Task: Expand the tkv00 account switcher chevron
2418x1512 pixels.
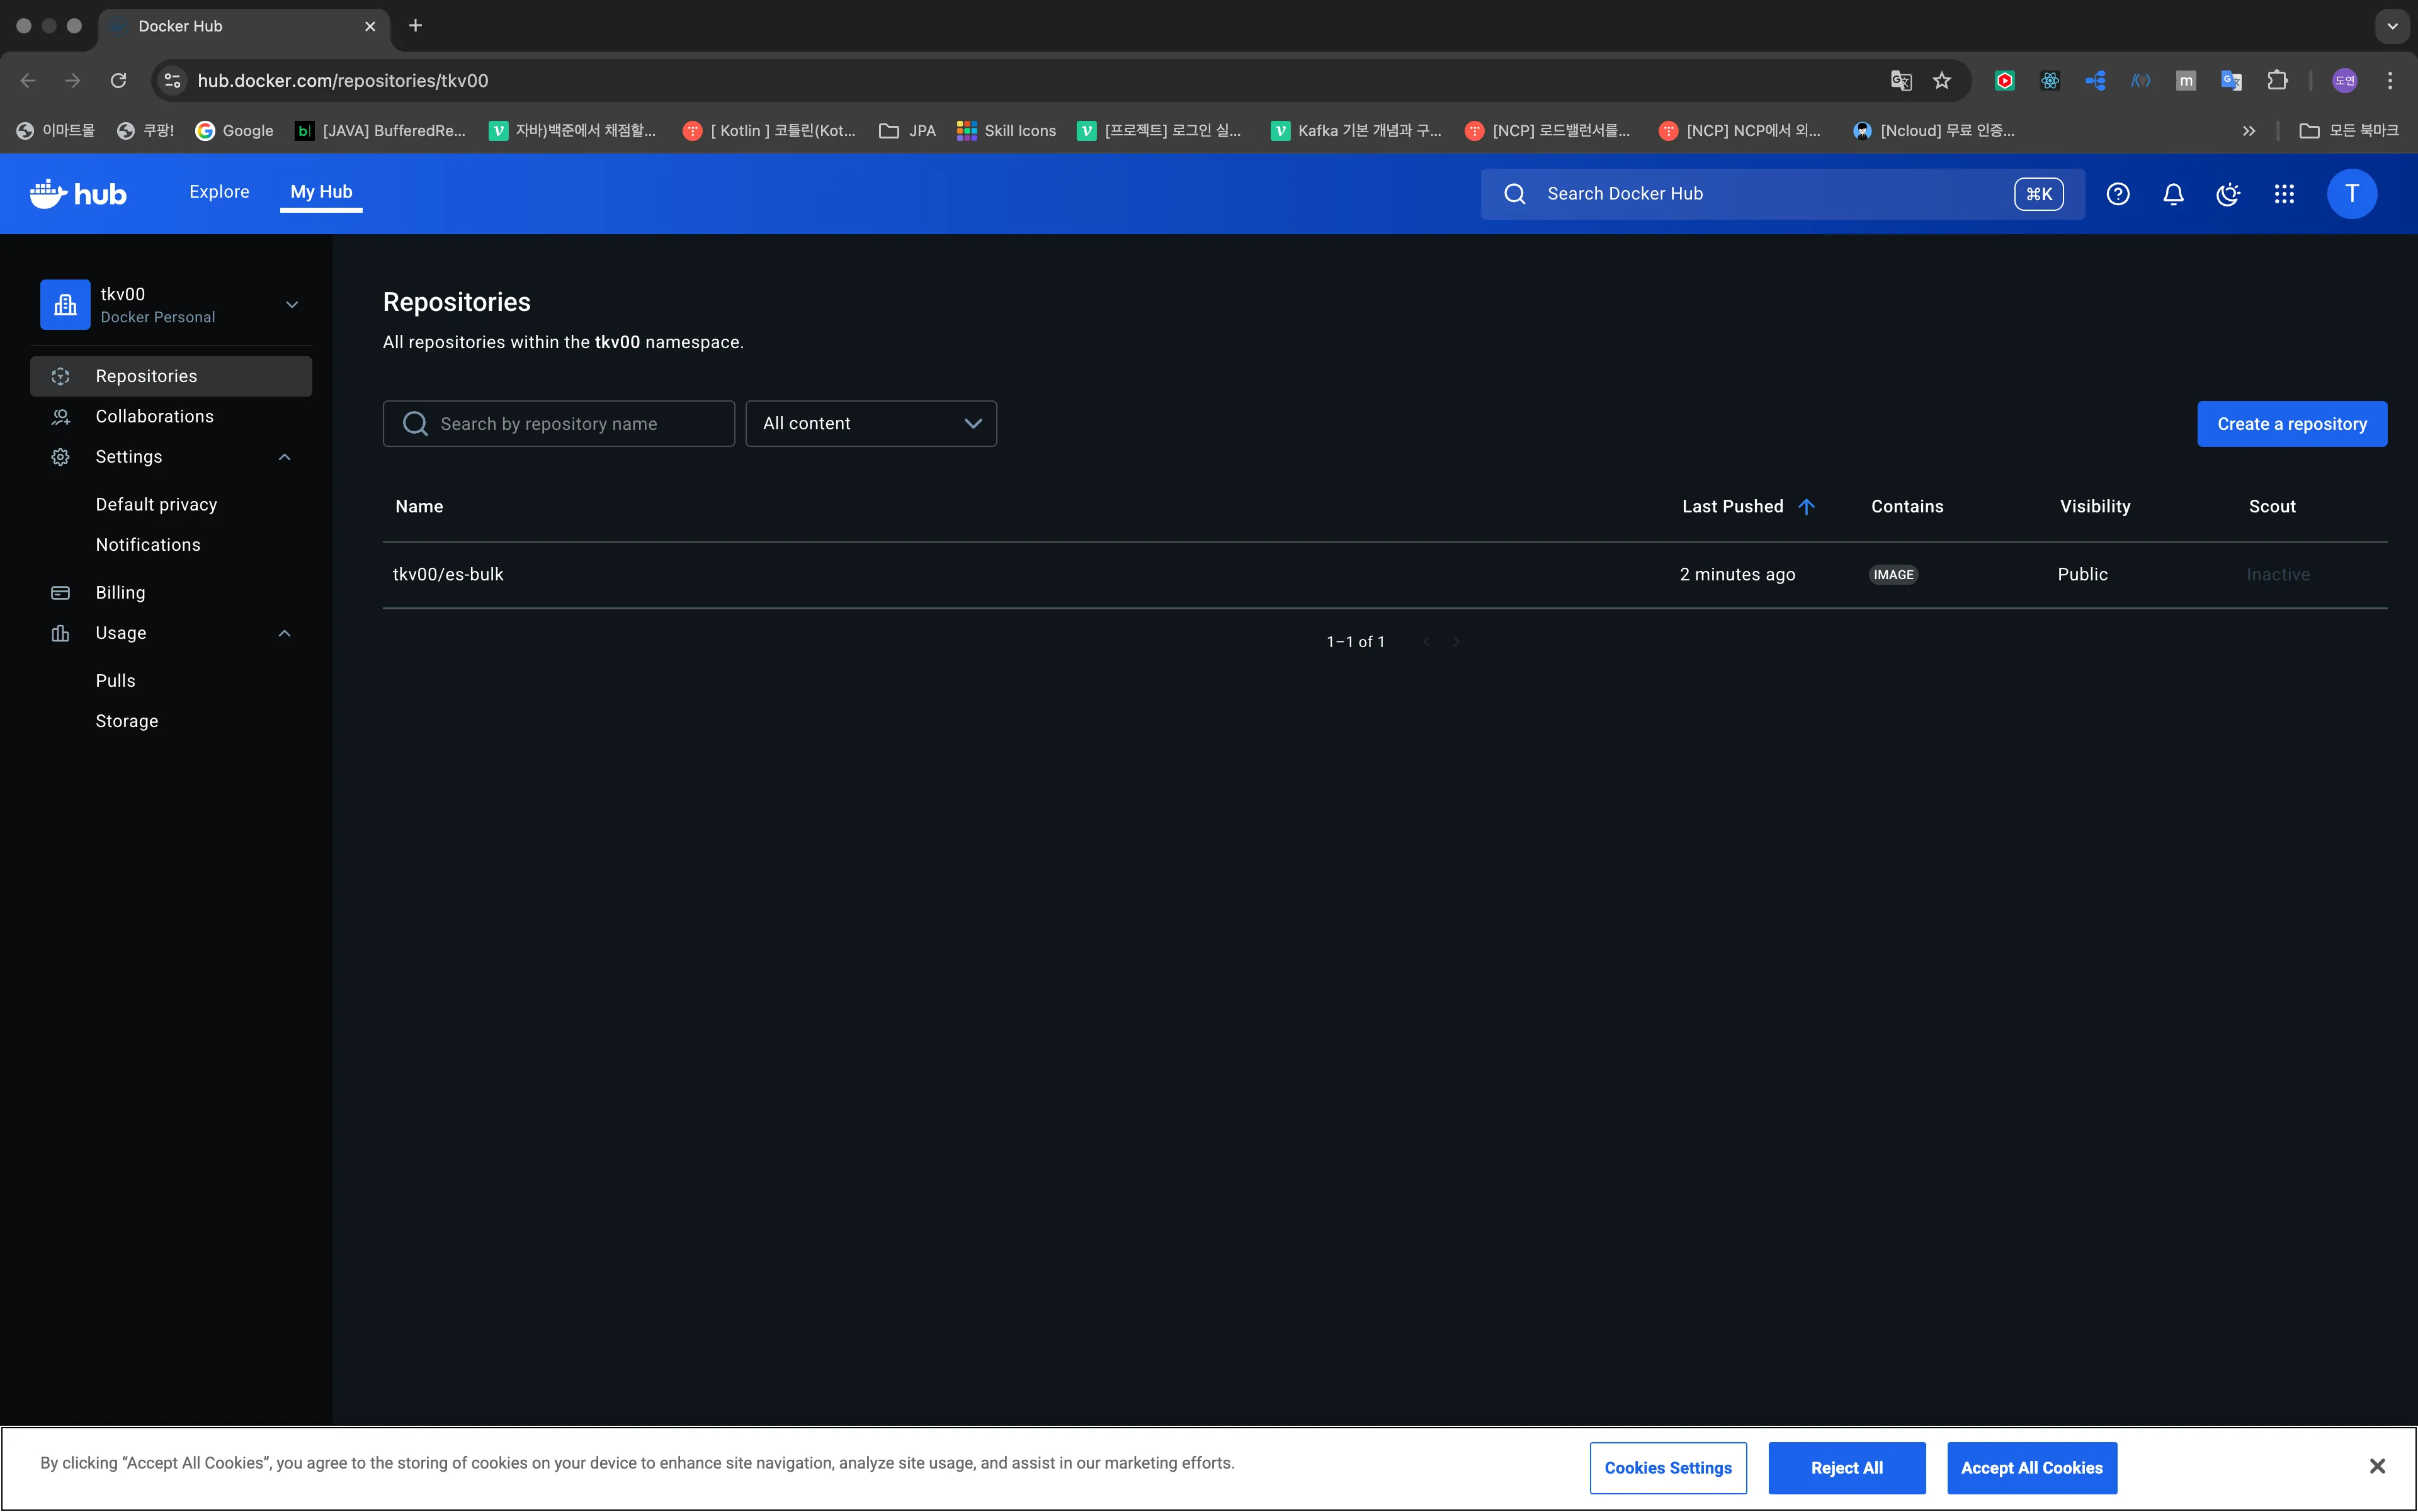Action: tap(292, 304)
